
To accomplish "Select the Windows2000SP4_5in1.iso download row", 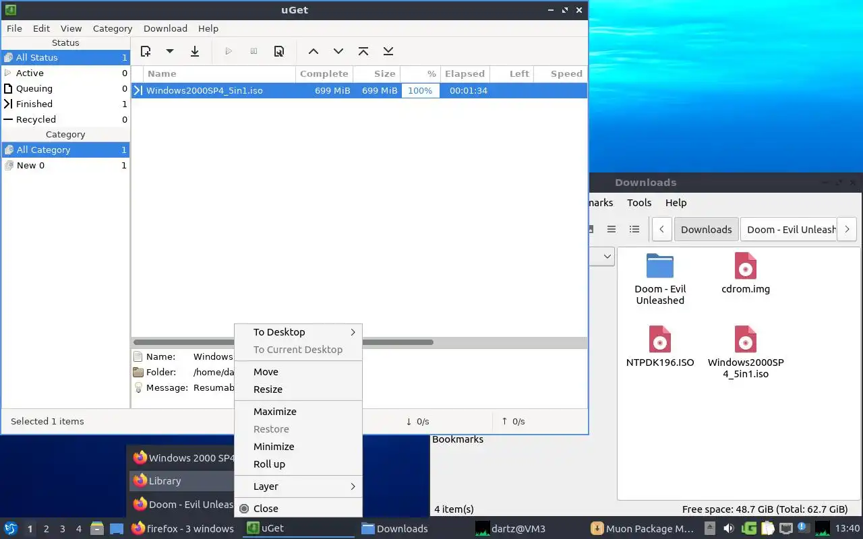I will [359, 90].
